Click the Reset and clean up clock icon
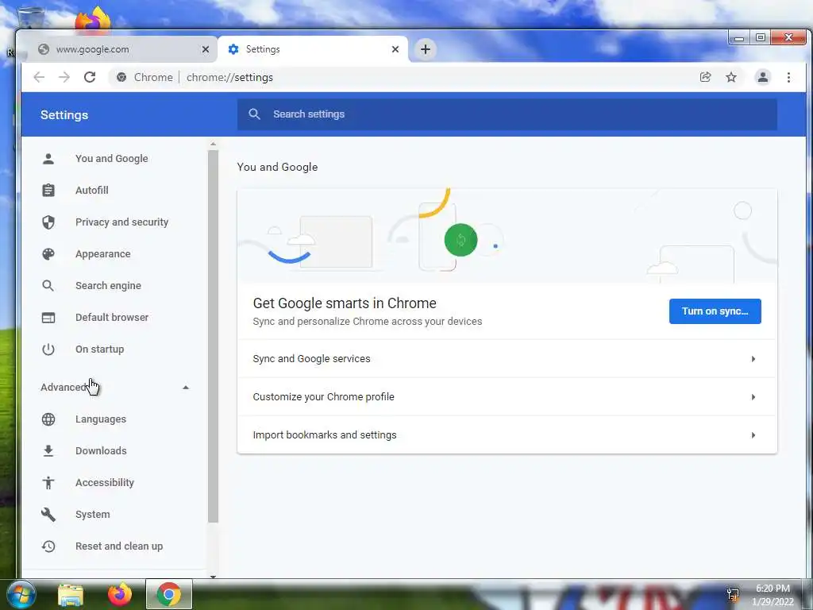This screenshot has height=610, width=813. 48,546
